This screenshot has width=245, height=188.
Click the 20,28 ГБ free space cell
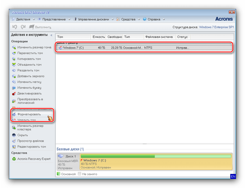pyautogui.click(x=117, y=48)
